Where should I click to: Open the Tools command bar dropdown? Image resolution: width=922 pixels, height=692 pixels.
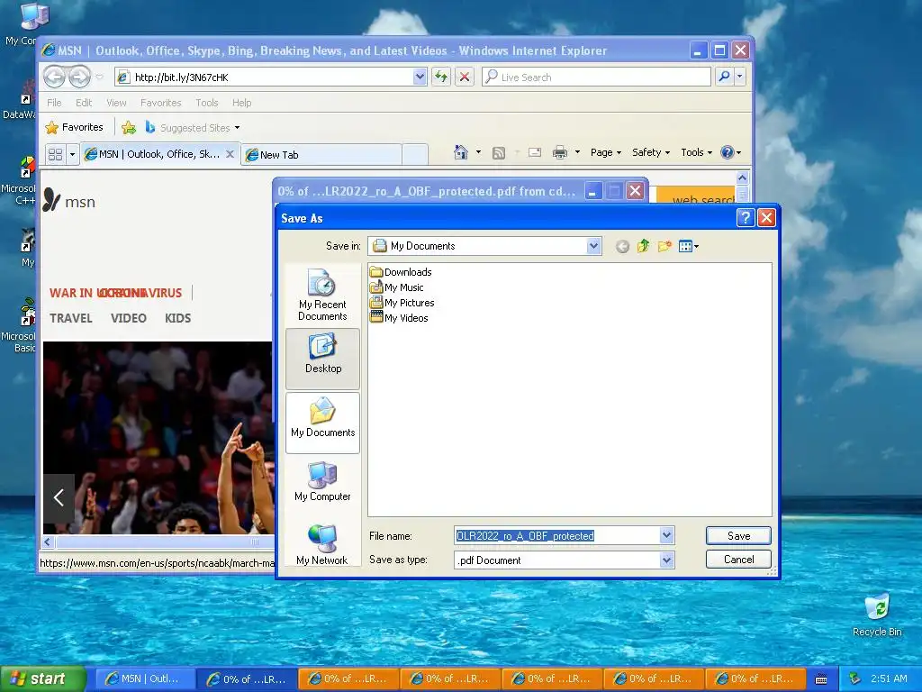[696, 152]
